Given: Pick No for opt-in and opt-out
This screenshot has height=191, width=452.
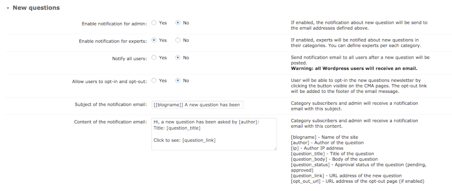Looking at the screenshot, I should 178,80.
